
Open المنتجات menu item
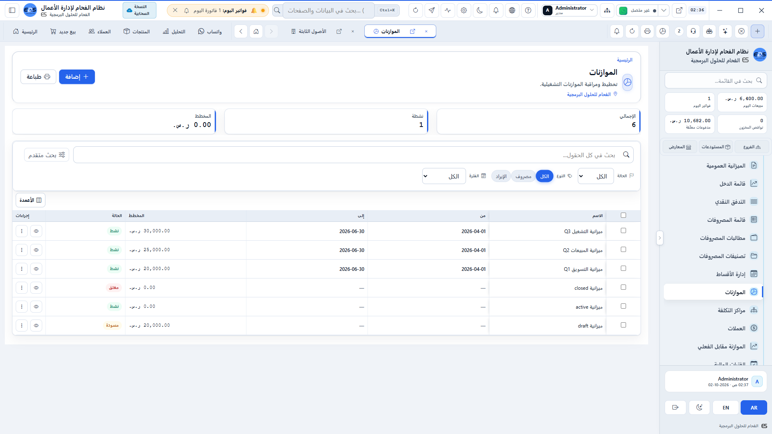(137, 31)
